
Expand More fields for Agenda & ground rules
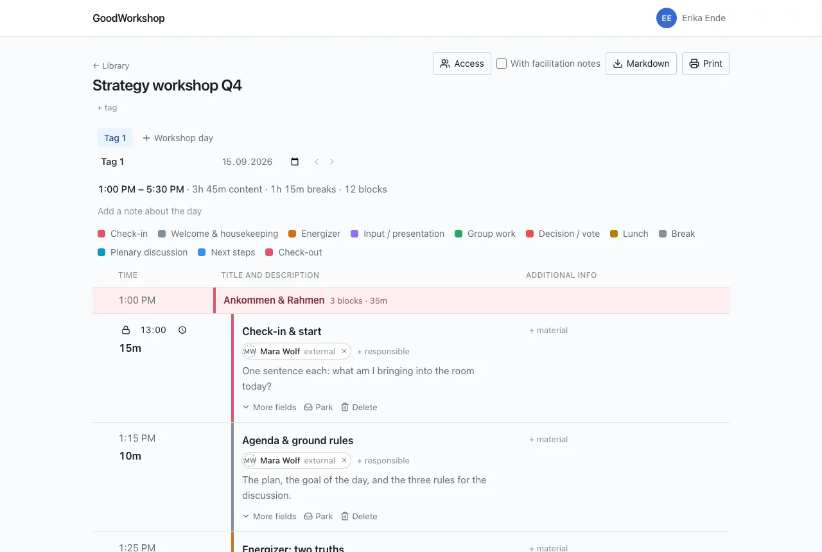coord(270,516)
